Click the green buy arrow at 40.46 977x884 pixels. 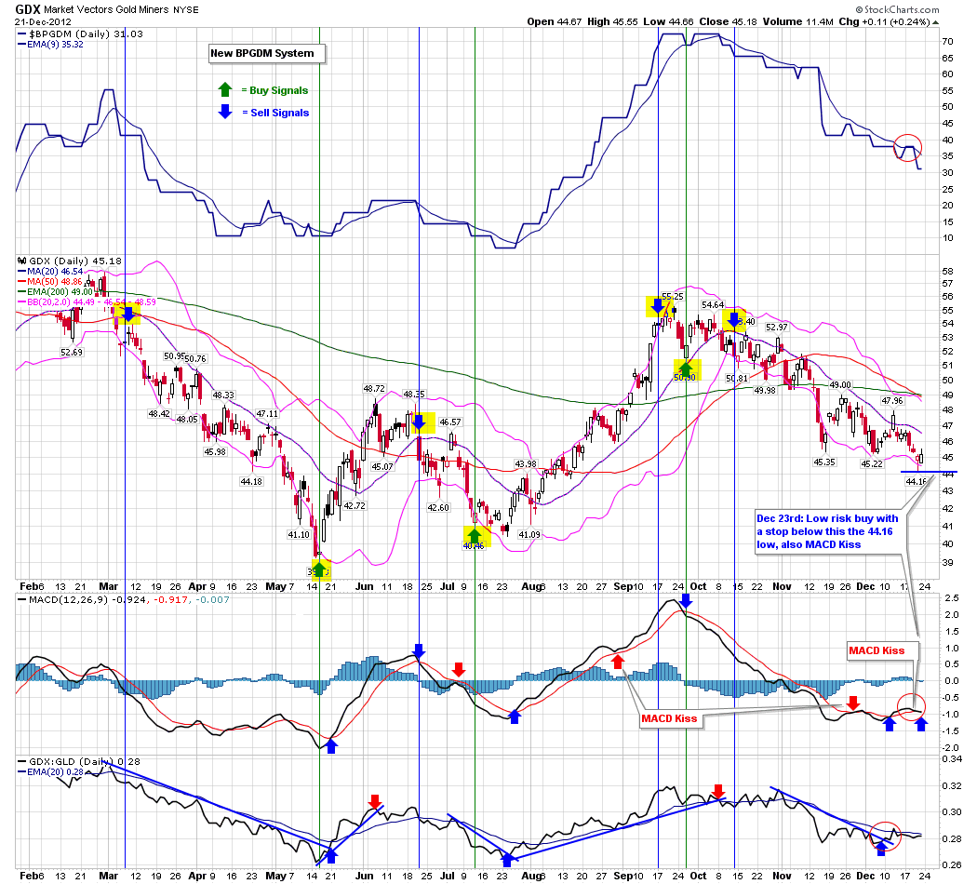tap(475, 536)
